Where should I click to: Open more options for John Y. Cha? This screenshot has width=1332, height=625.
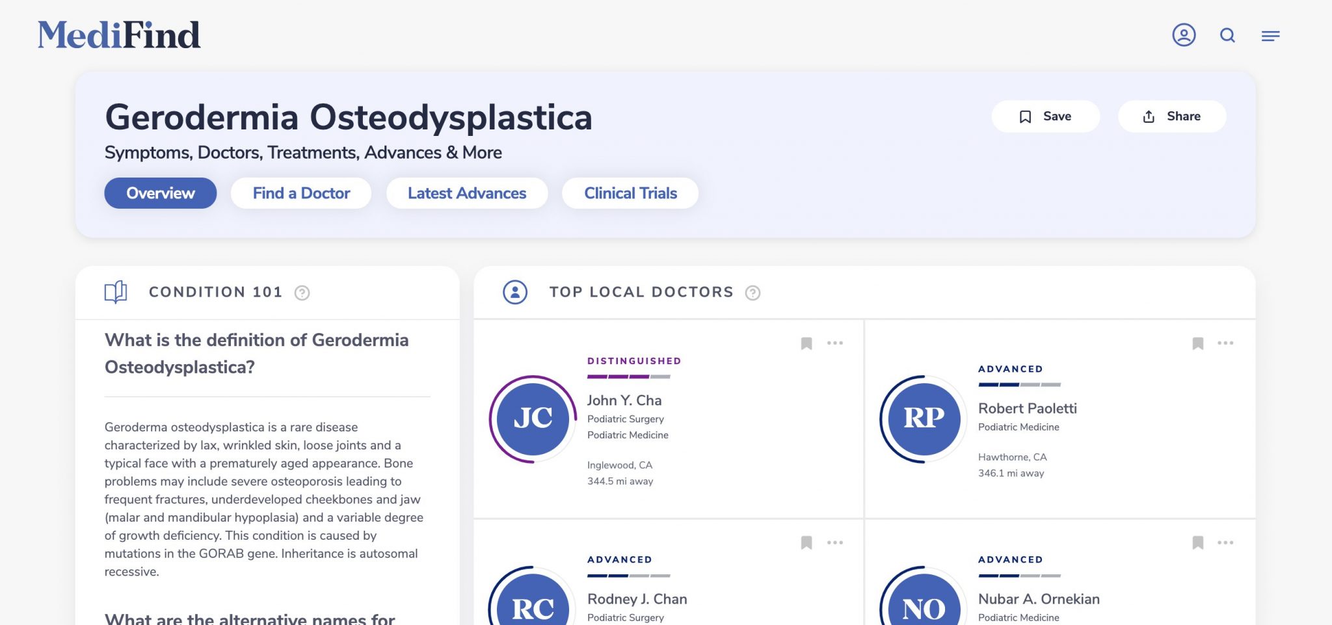[835, 343]
